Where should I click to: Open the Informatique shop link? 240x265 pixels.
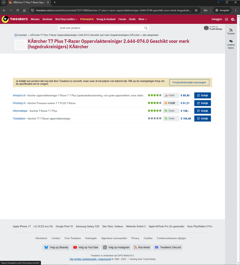pos(20,111)
